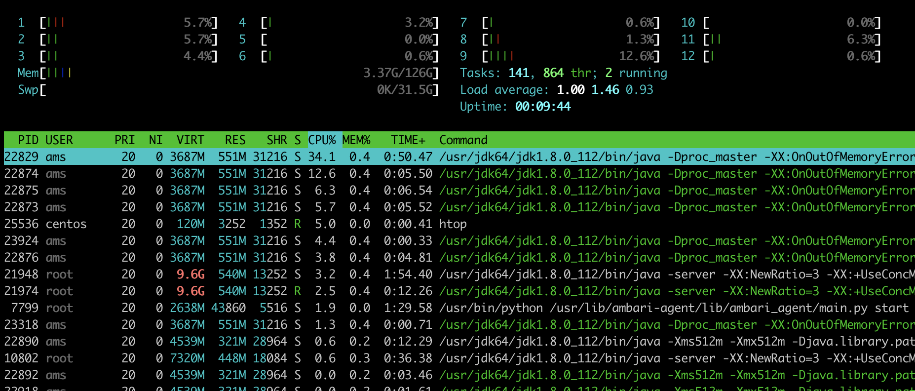Click the Command column header

463,140
